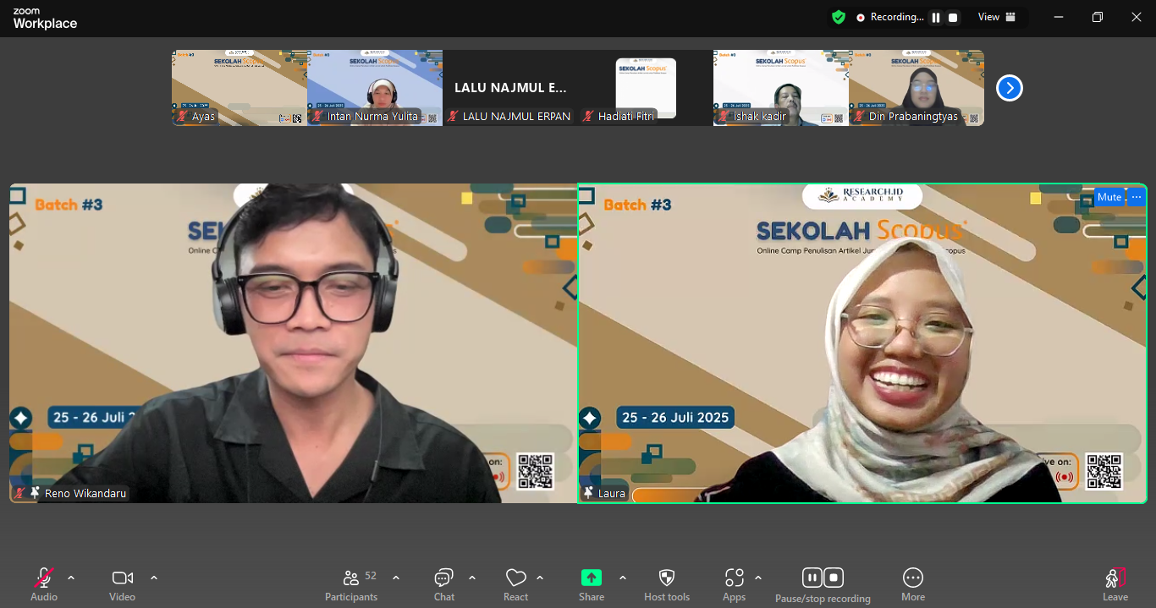Click the participant count 52
Screen dimensions: 1156x608
coord(371,576)
